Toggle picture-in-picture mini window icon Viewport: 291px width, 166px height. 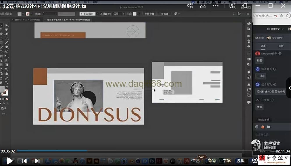coord(232,6)
